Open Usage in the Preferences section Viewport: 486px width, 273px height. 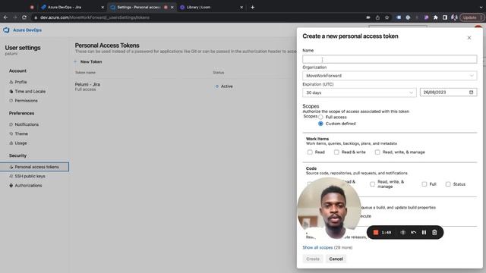(x=21, y=143)
